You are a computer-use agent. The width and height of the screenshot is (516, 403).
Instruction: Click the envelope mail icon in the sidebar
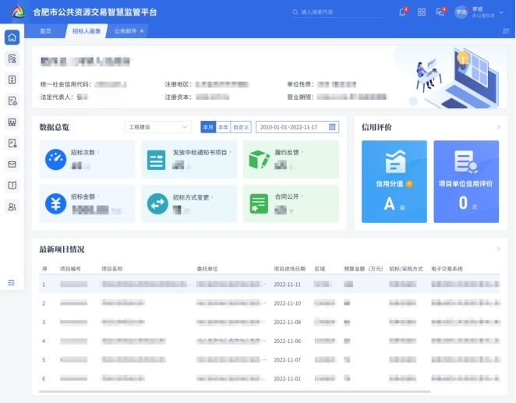click(x=12, y=164)
